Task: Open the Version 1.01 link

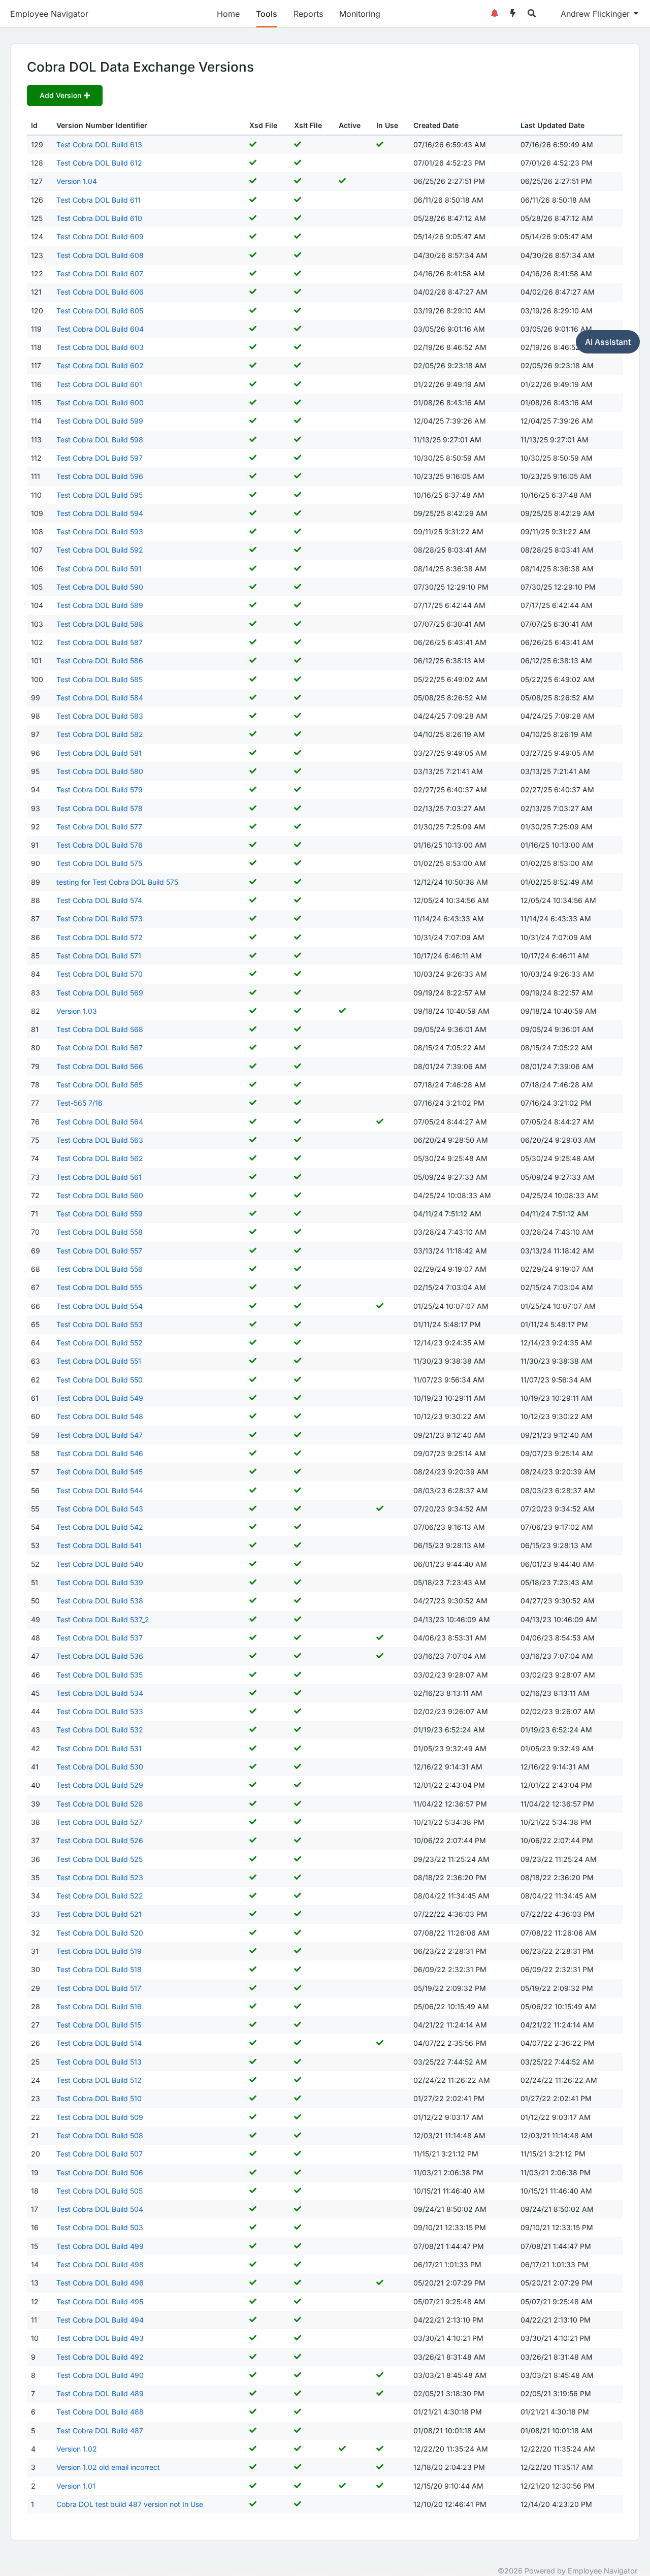Action: [x=76, y=2486]
